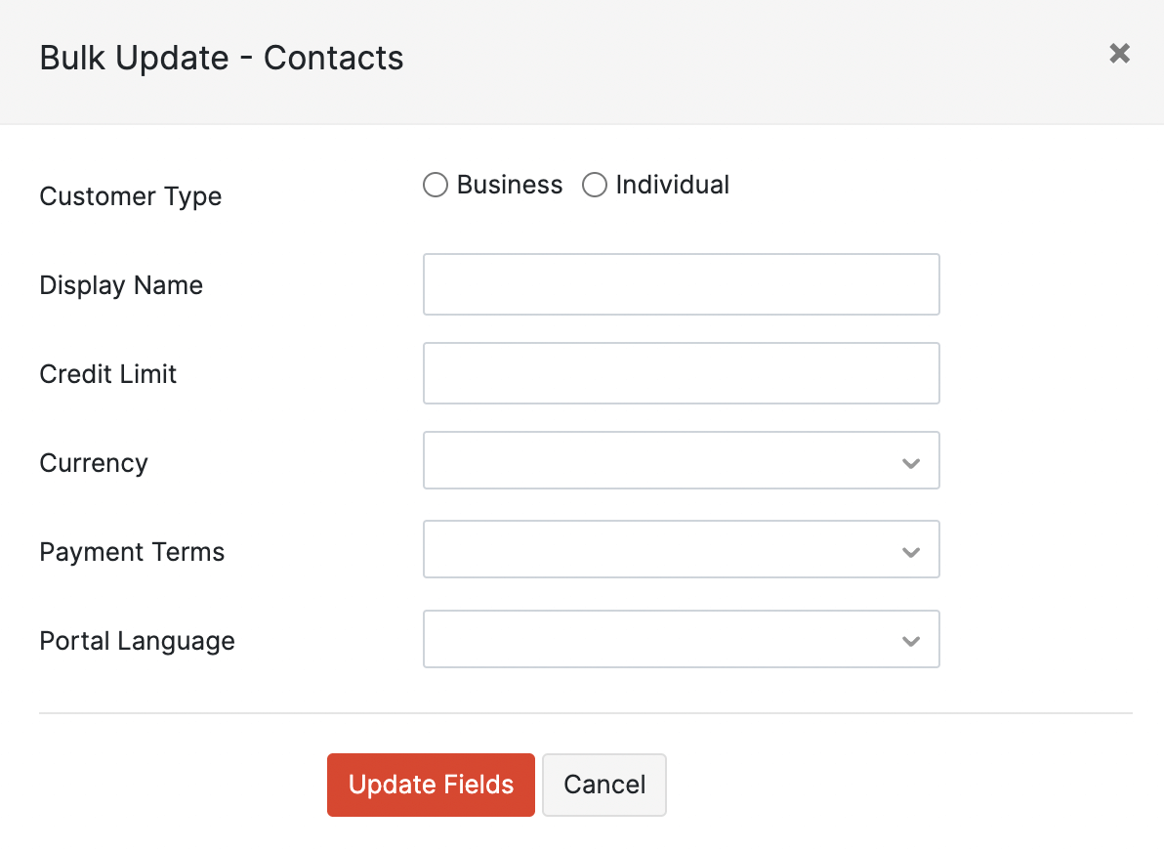Image resolution: width=1164 pixels, height=850 pixels.
Task: Click inside the Display Name field
Action: coord(681,284)
